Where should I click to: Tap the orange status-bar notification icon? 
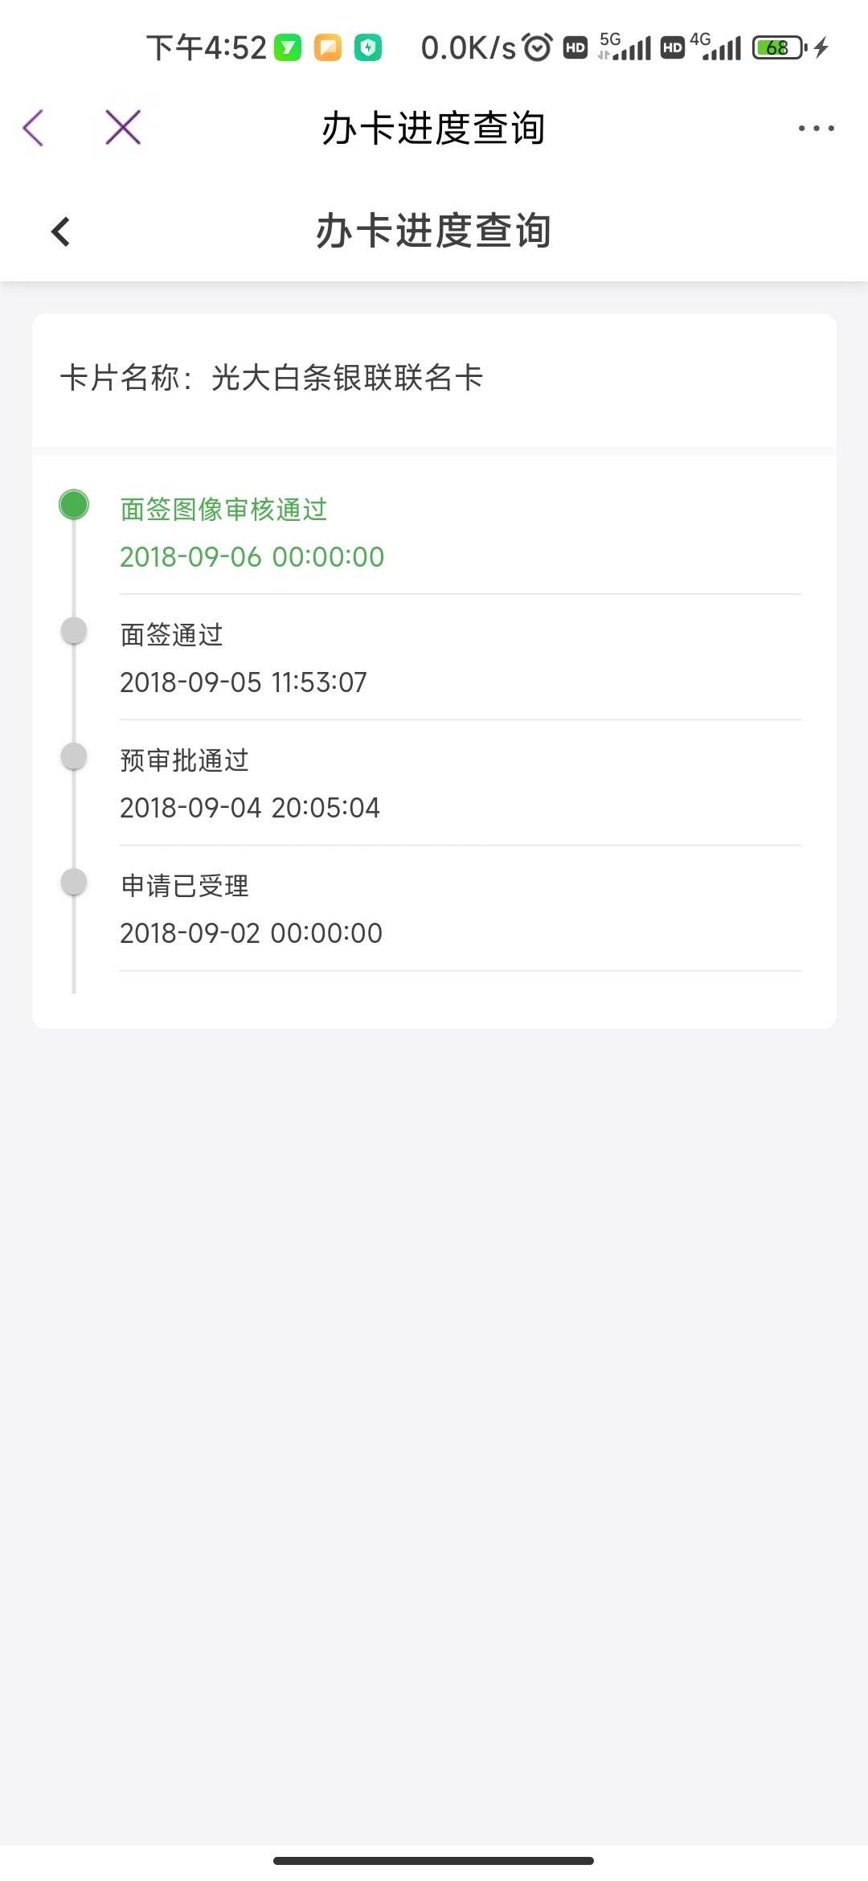(328, 48)
